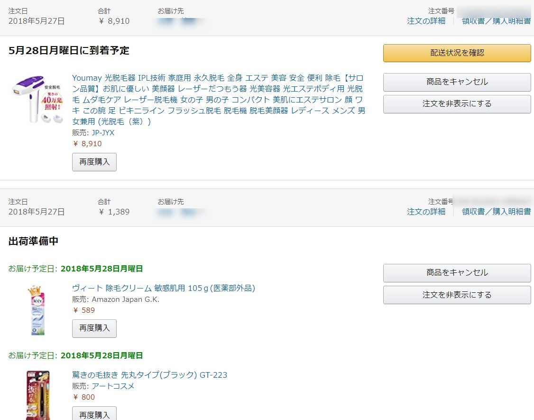
Task: Open 領収書/購入明細書 for the ¥1,389 order
Action: point(496,212)
